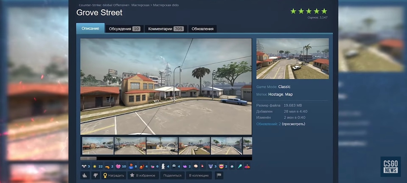The height and width of the screenshot is (183, 407).
Task: Click the Grove Street title
Action: (99, 13)
